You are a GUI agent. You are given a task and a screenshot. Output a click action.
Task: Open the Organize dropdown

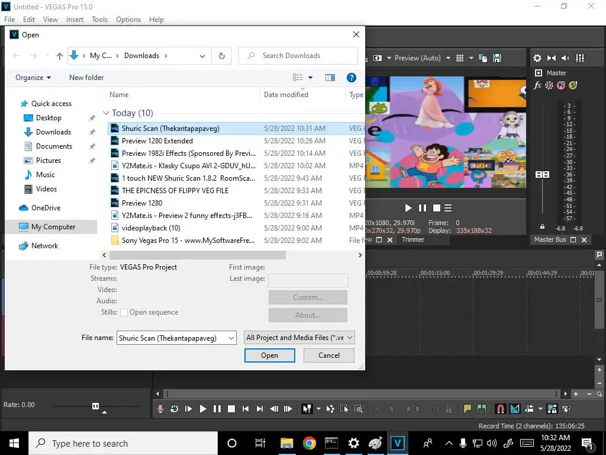[33, 78]
